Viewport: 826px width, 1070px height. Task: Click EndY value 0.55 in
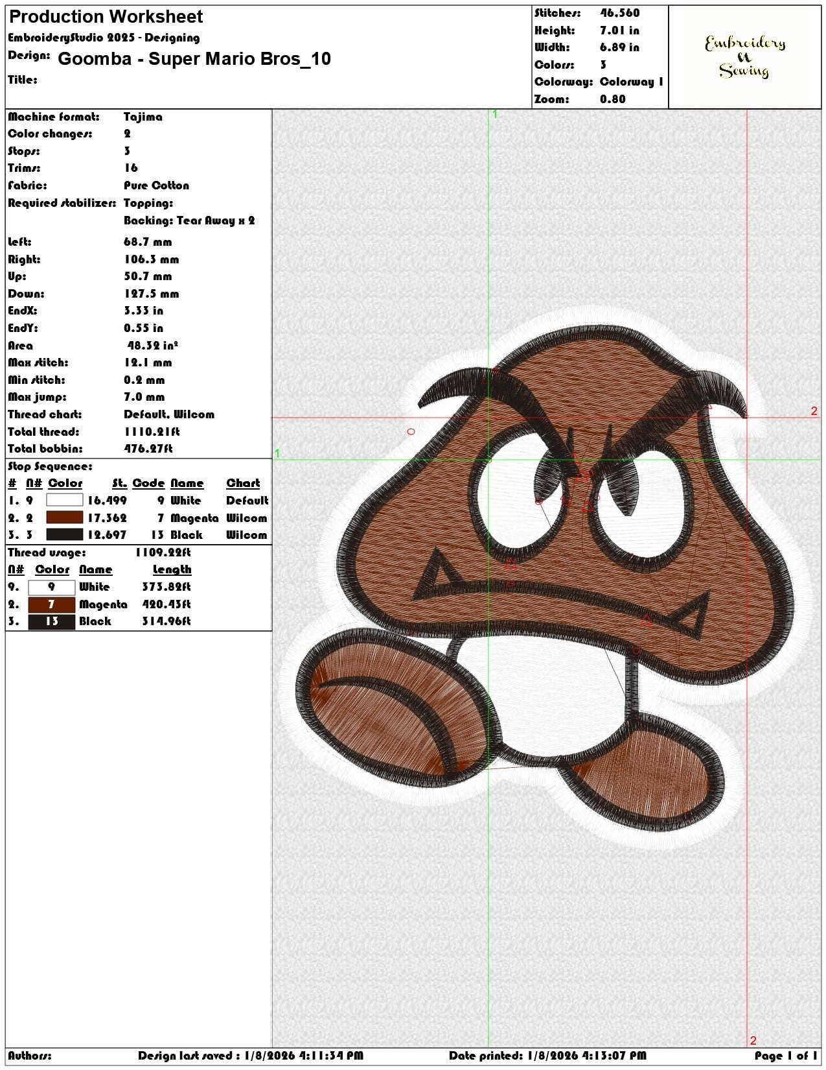tap(143, 328)
